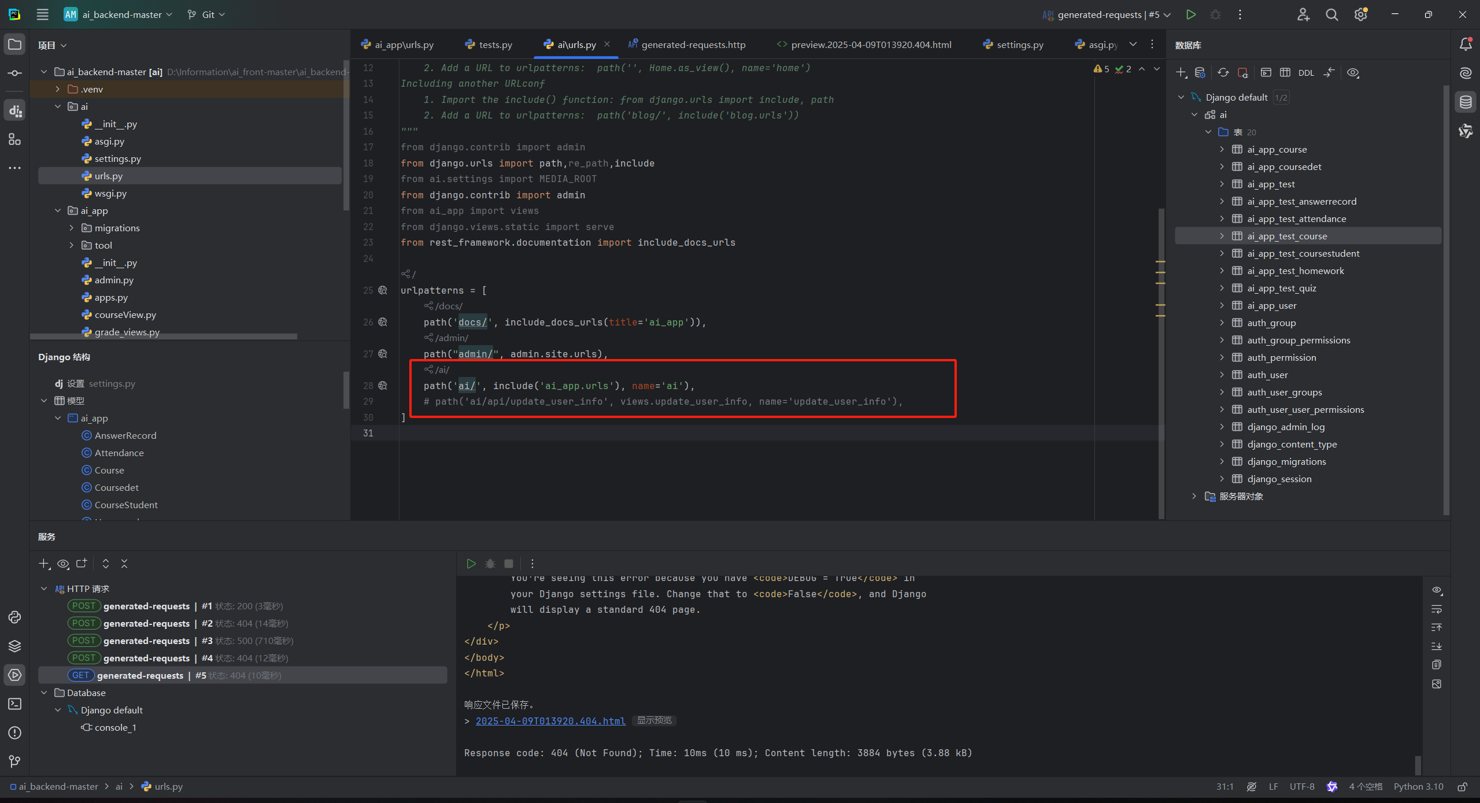Open the Services tool window icon
This screenshot has height=803, width=1480.
click(x=15, y=675)
